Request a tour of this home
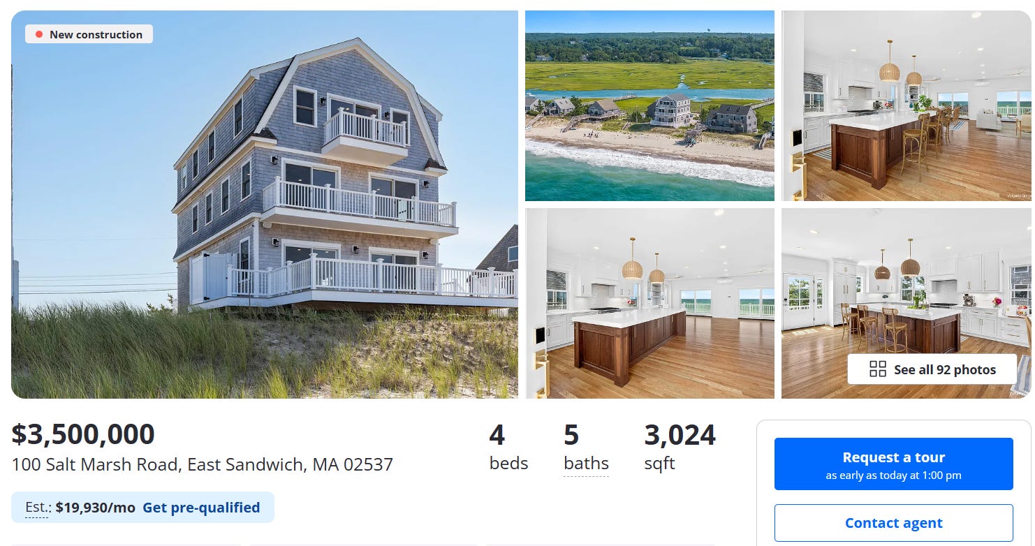 point(893,464)
